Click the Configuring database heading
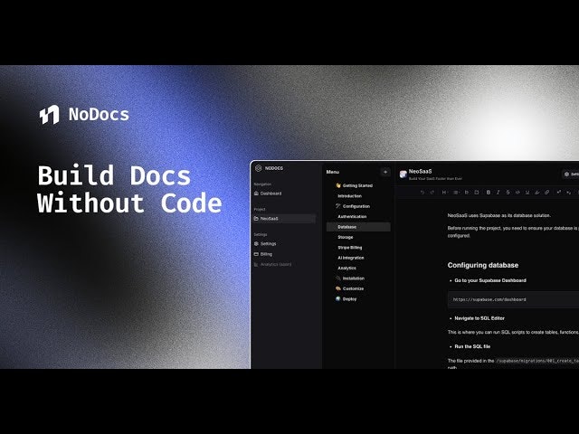The image size is (579, 434). pos(482,265)
